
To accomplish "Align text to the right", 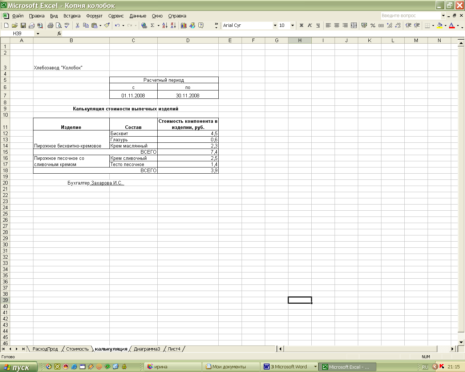I will point(345,25).
